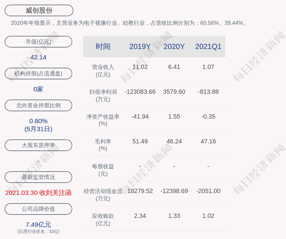Select gross margin value 46.24
The image size is (286, 239).
click(x=174, y=141)
